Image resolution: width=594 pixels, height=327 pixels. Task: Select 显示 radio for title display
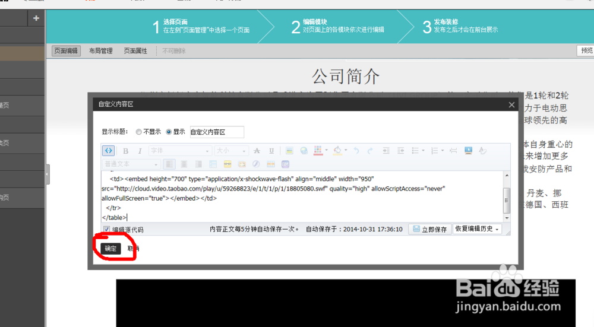coord(169,132)
